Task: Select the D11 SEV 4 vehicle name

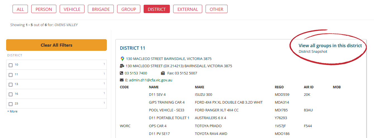Action: click(157, 95)
